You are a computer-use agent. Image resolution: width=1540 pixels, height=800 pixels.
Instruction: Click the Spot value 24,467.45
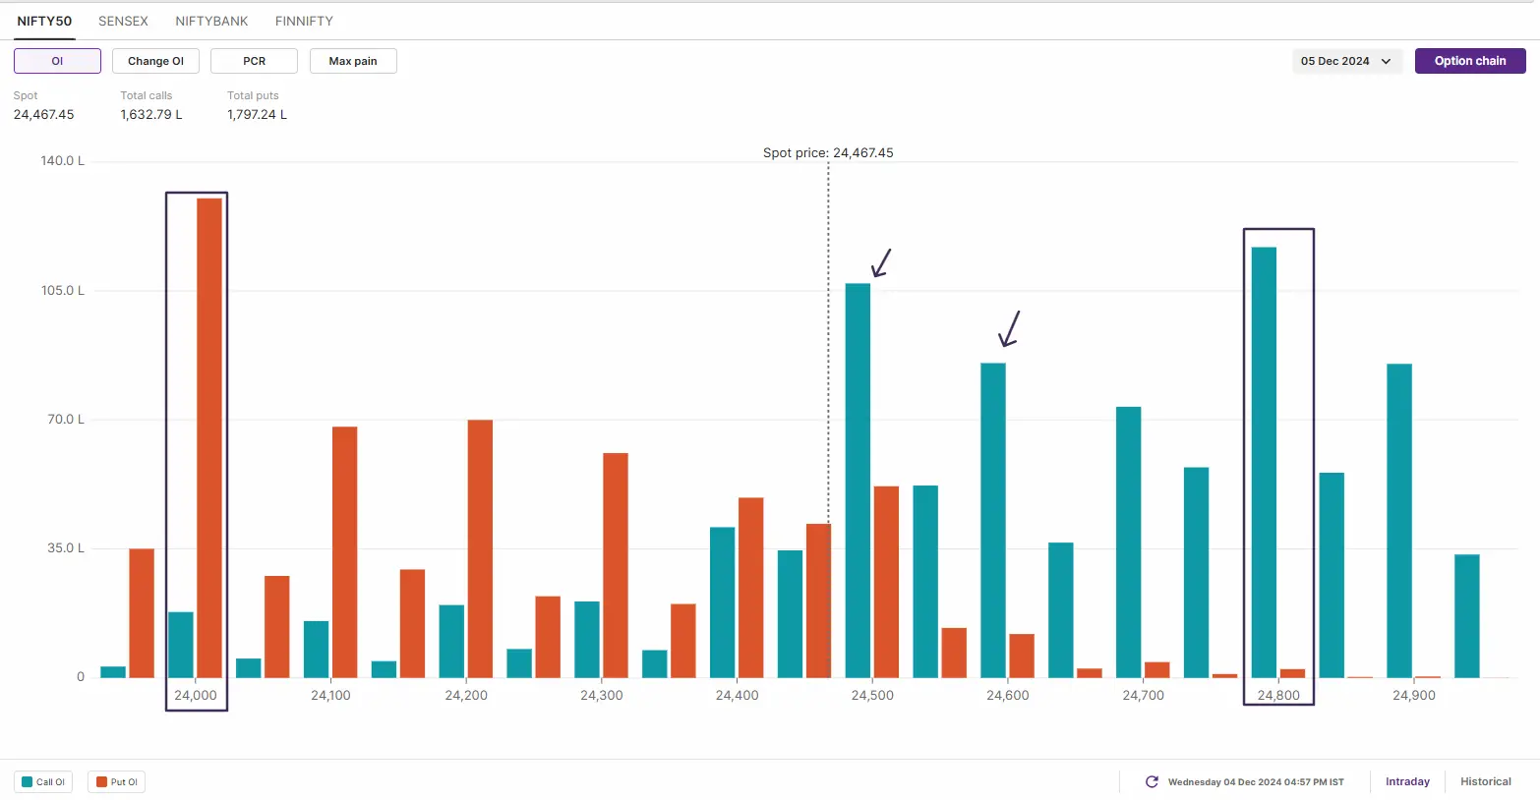point(44,115)
